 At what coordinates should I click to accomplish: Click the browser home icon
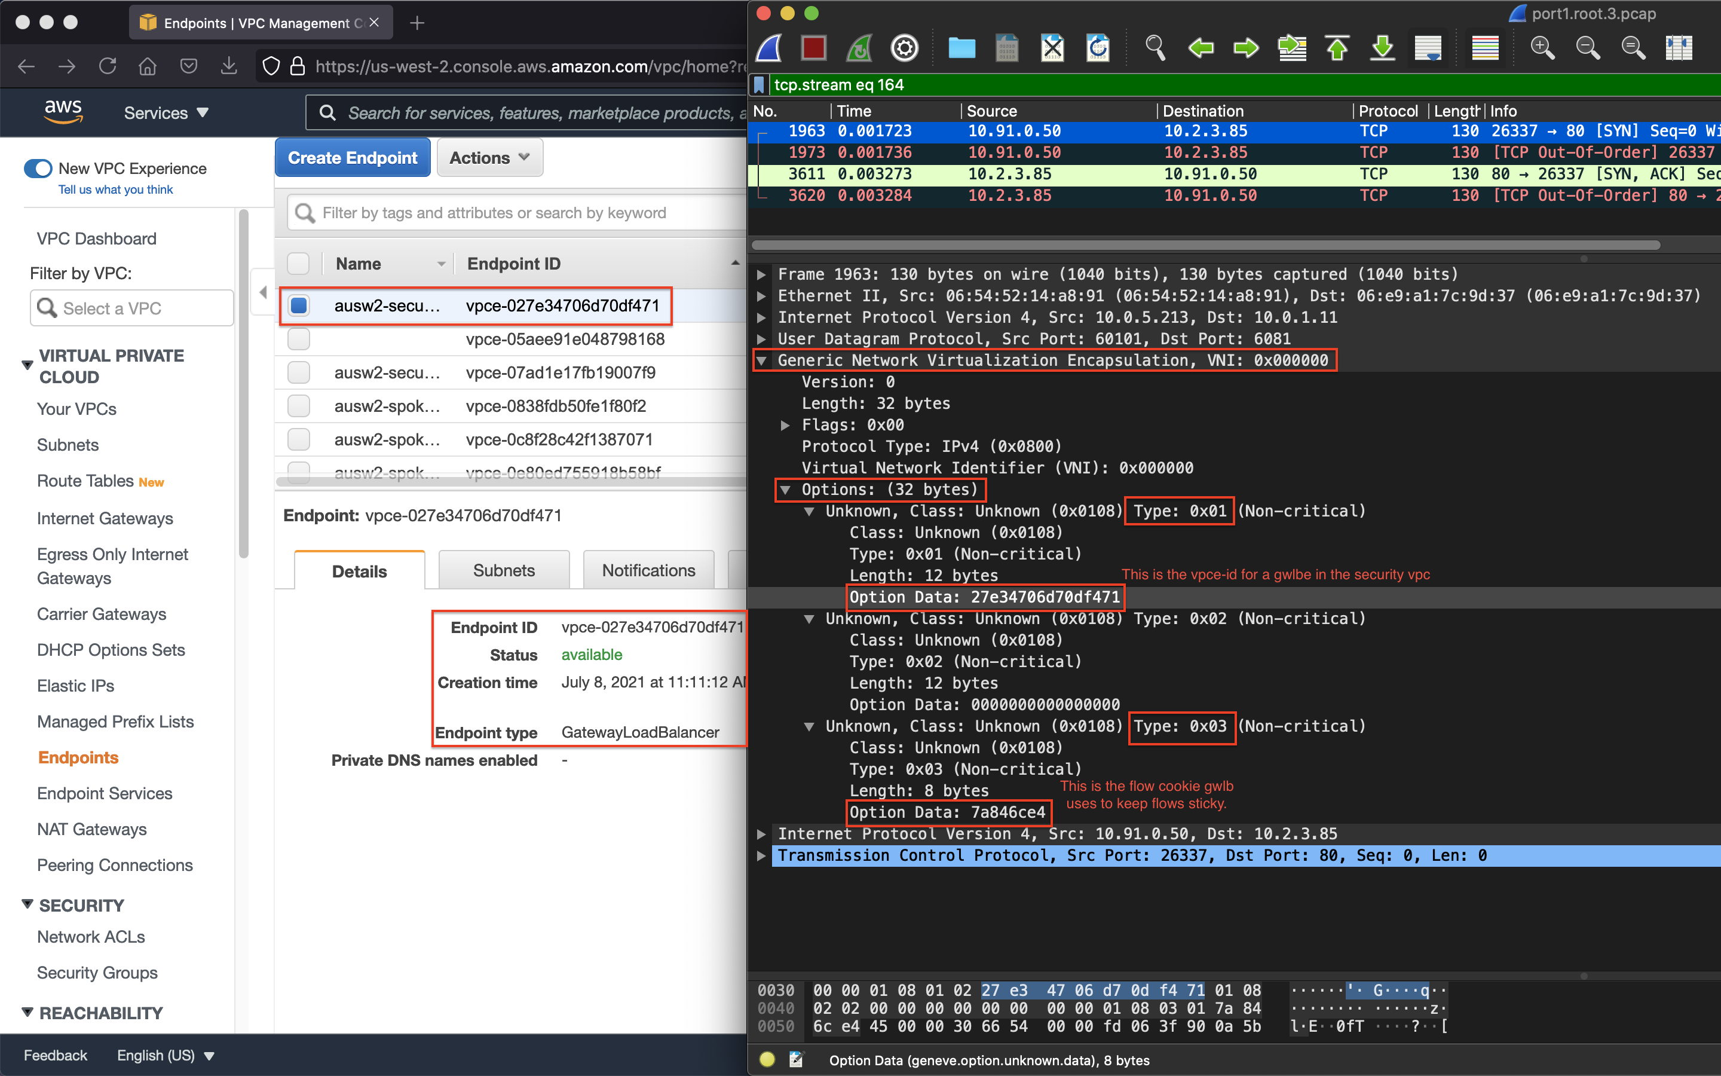[x=147, y=66]
